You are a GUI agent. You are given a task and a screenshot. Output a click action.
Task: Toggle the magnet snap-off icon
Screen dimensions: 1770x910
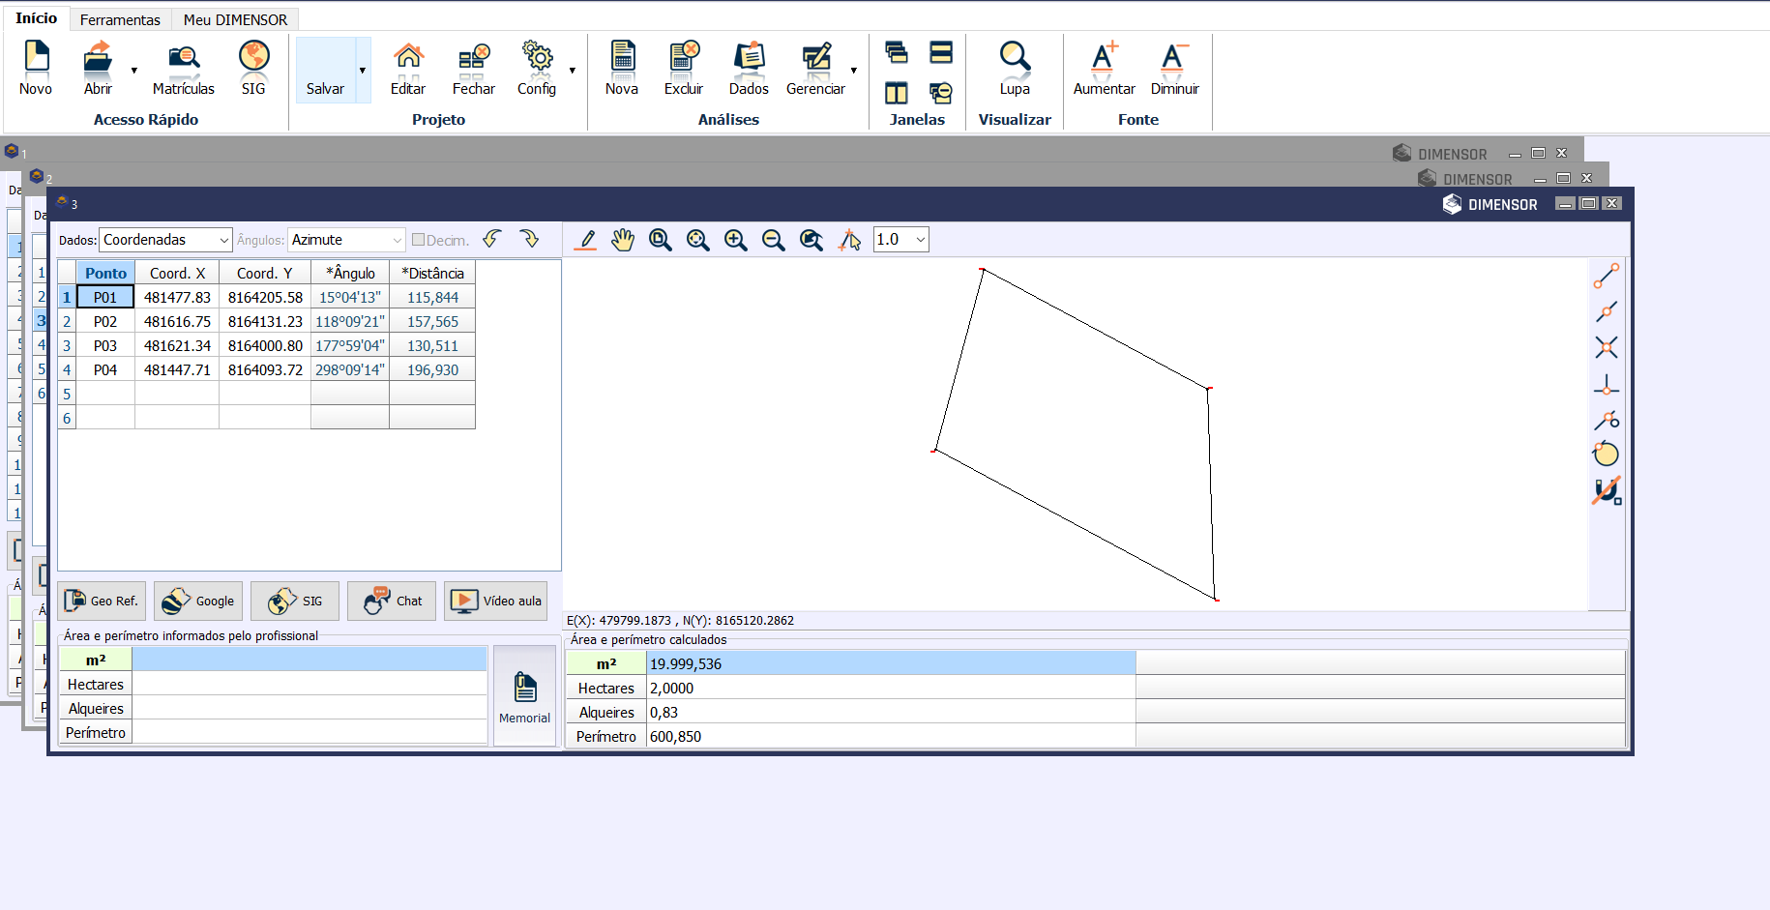pyautogui.click(x=1606, y=491)
